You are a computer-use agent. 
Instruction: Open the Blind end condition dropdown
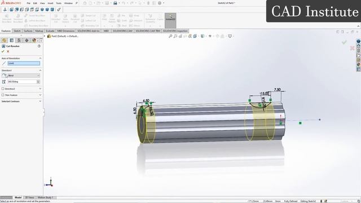pyautogui.click(x=24, y=76)
